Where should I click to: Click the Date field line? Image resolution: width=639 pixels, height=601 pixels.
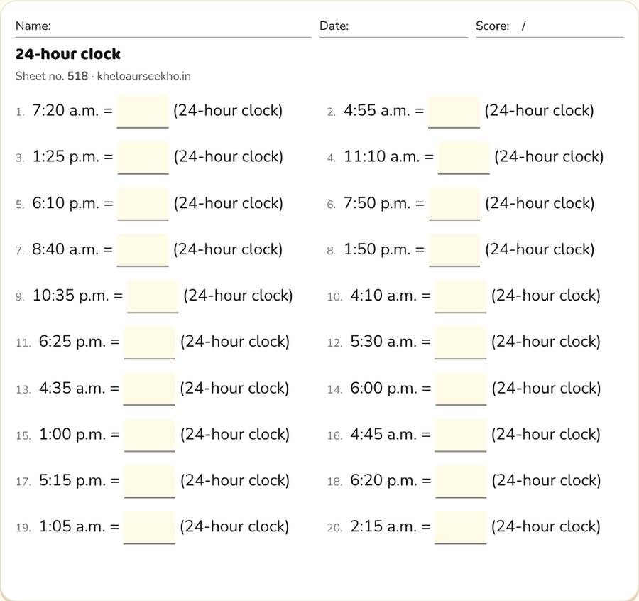tap(393, 27)
